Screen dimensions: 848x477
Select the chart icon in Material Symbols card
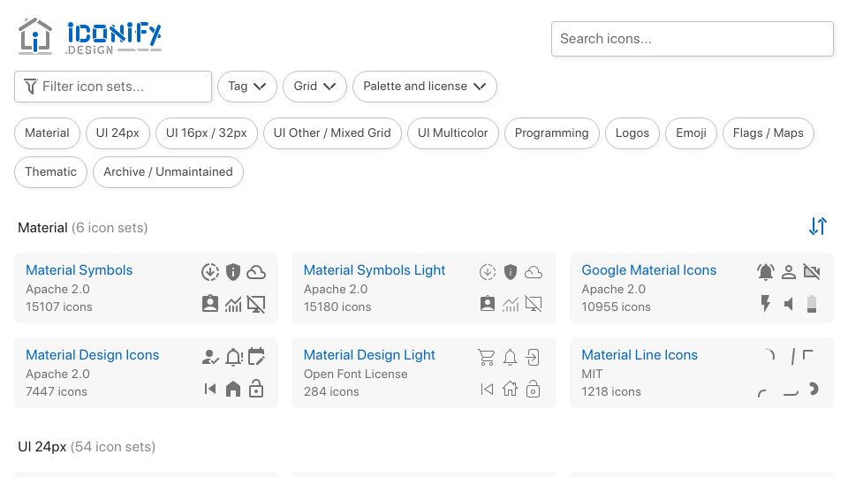(x=233, y=305)
